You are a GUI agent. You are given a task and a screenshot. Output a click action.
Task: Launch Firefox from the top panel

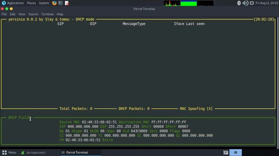(x=54, y=3)
